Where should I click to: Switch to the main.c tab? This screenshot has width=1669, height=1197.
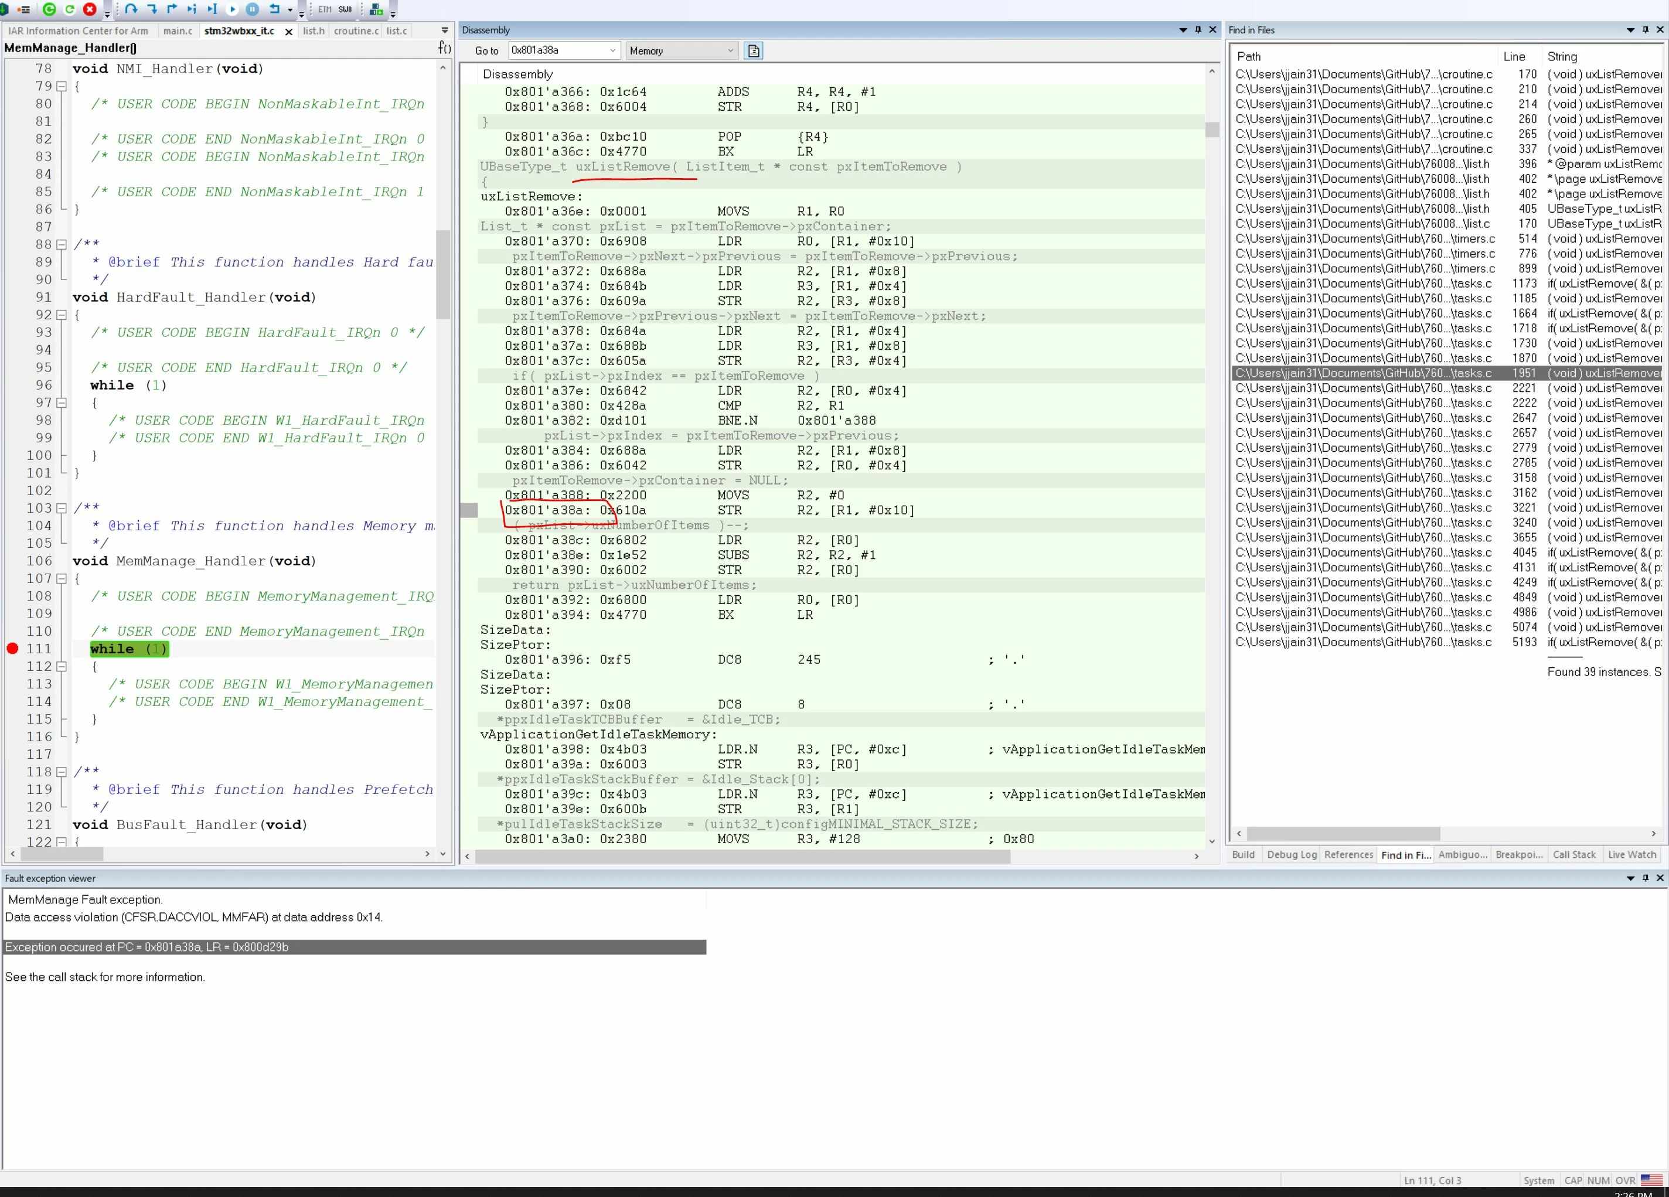178,31
